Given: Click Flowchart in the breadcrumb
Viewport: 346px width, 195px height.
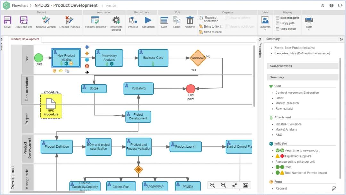Looking at the screenshot, I should [20, 5].
